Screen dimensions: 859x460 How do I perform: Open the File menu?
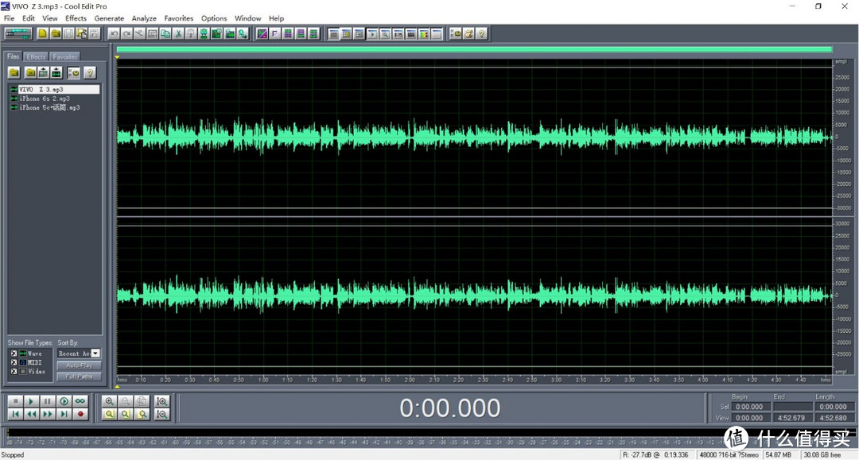coord(10,18)
